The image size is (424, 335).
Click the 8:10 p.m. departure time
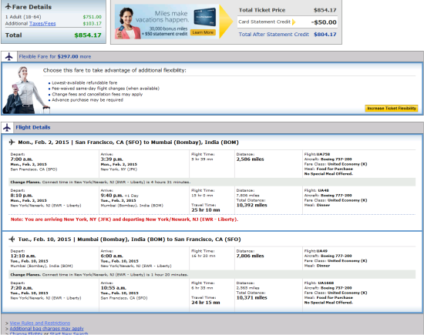(x=22, y=196)
